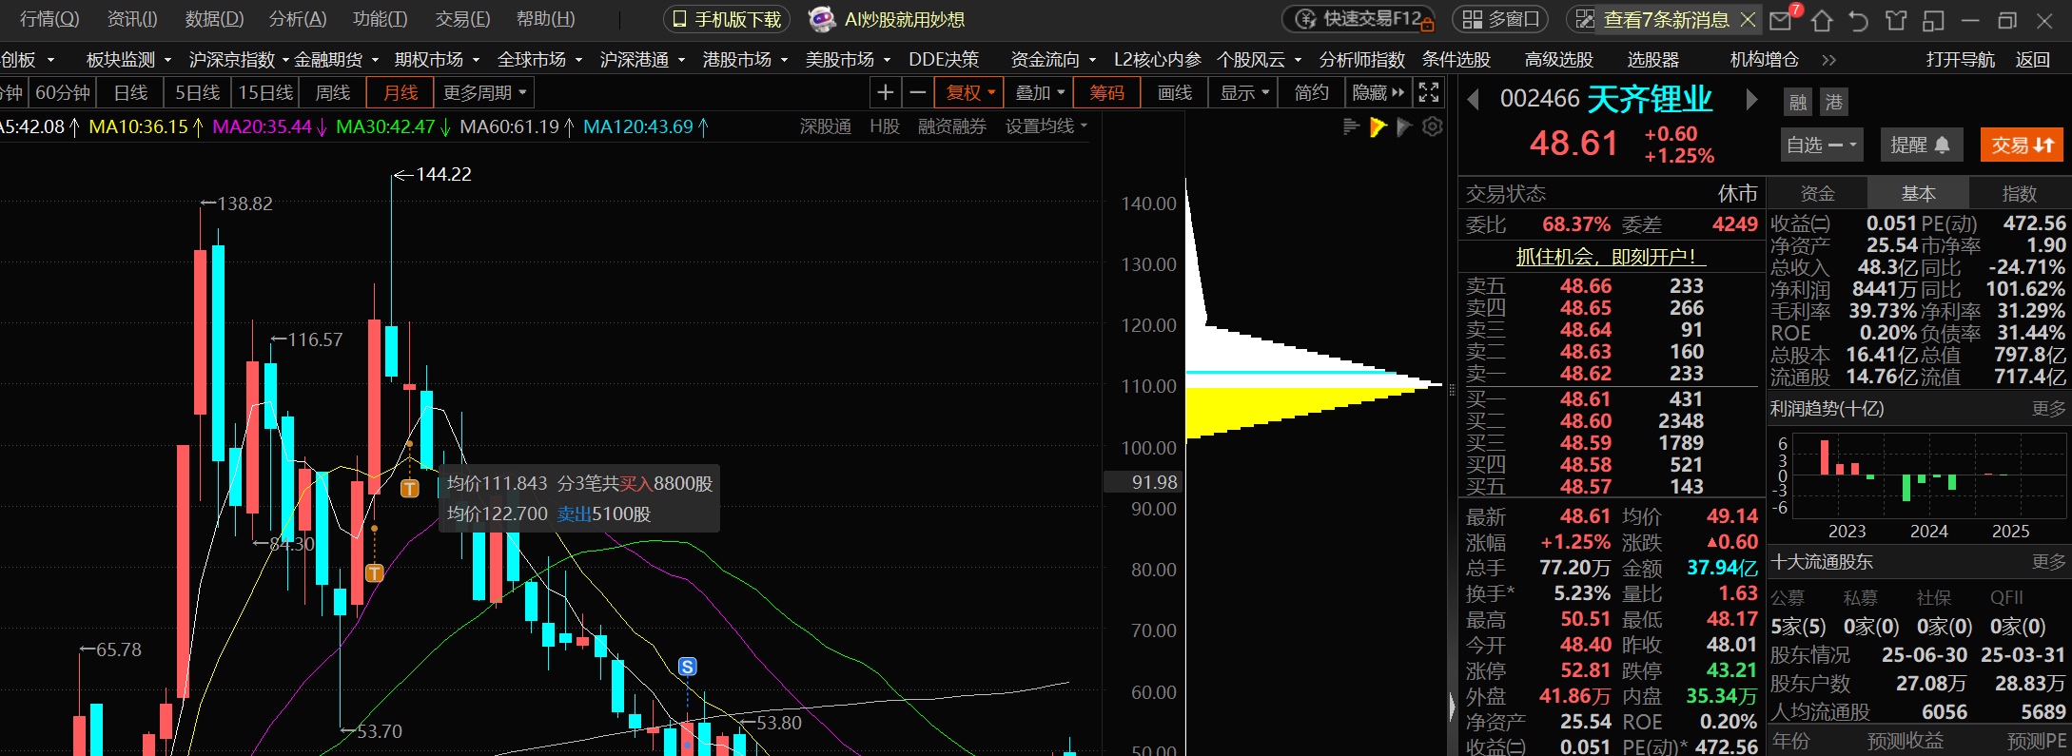Open the mail inbox with 7 badge
The width and height of the screenshot is (2072, 756).
point(1783,19)
